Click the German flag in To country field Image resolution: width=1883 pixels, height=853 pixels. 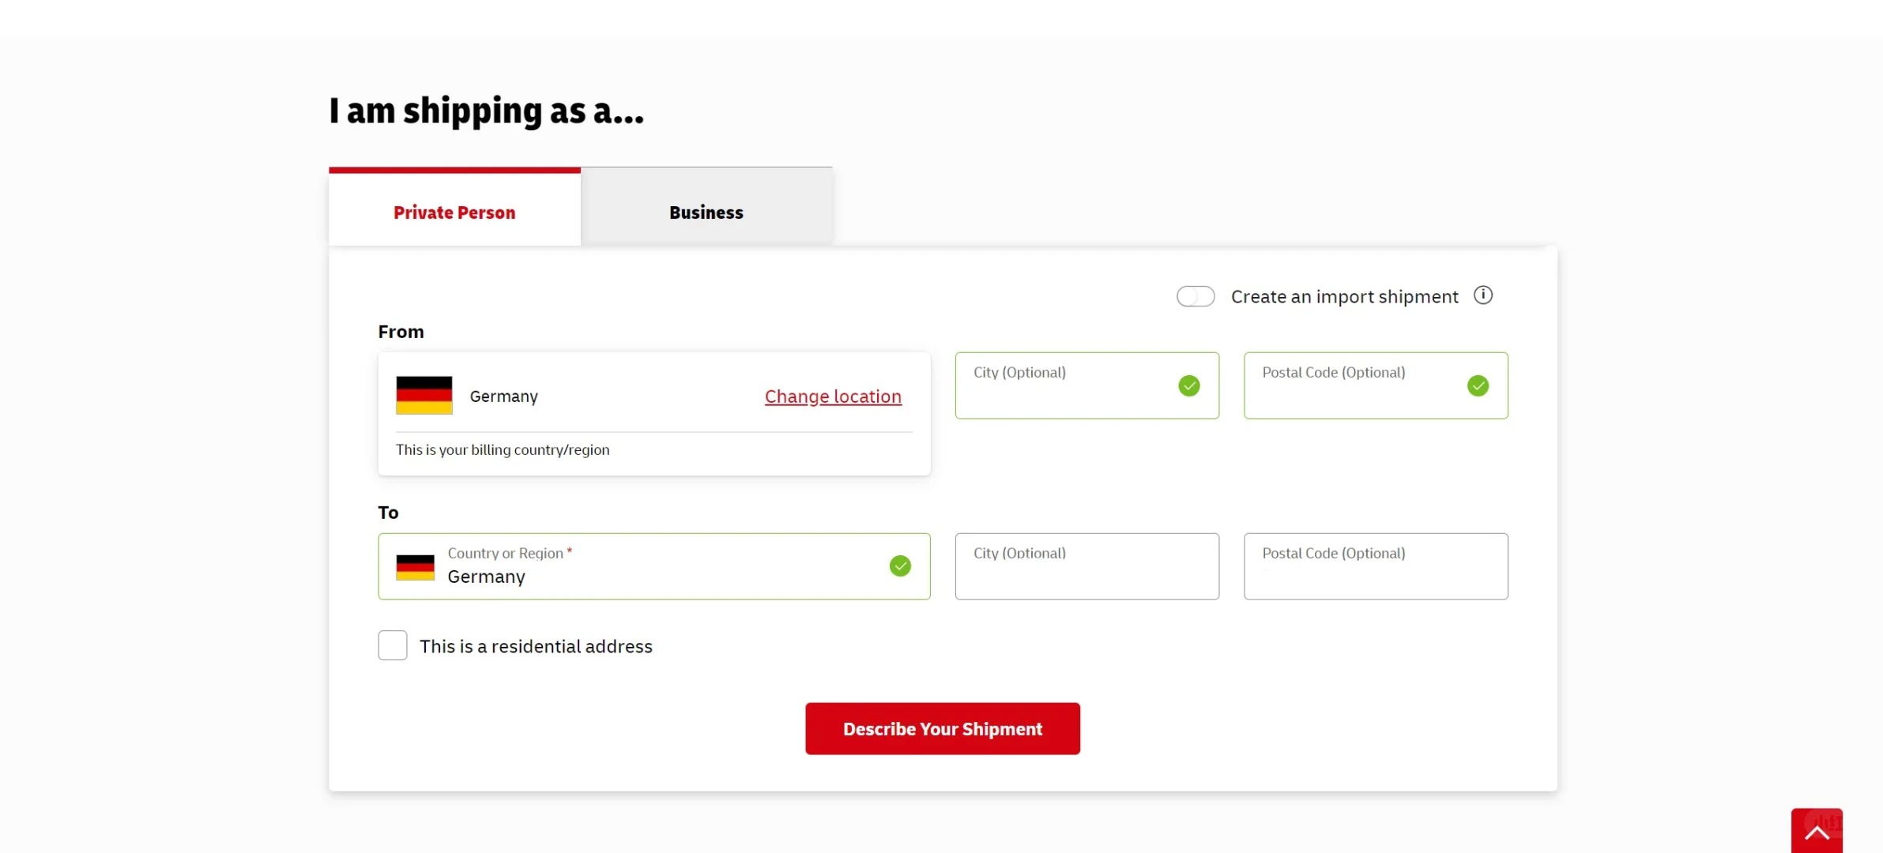[x=415, y=567]
